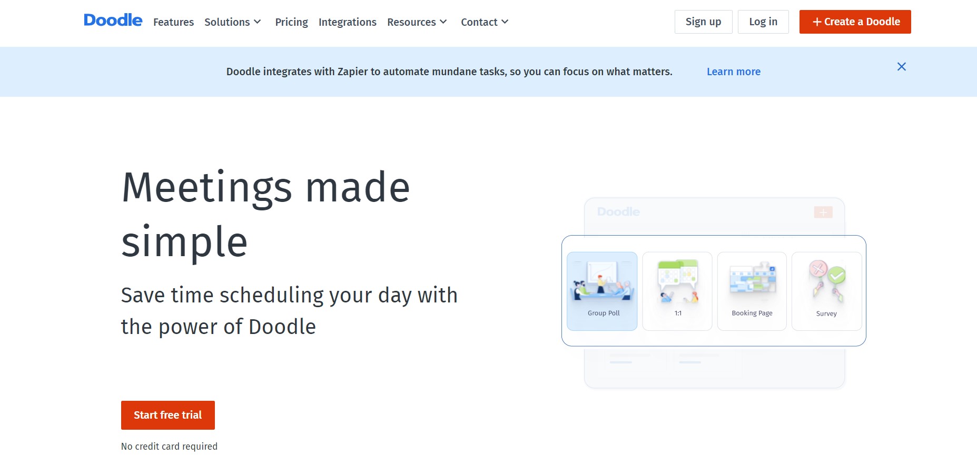
Task: Open the Features page
Action: pos(173,22)
